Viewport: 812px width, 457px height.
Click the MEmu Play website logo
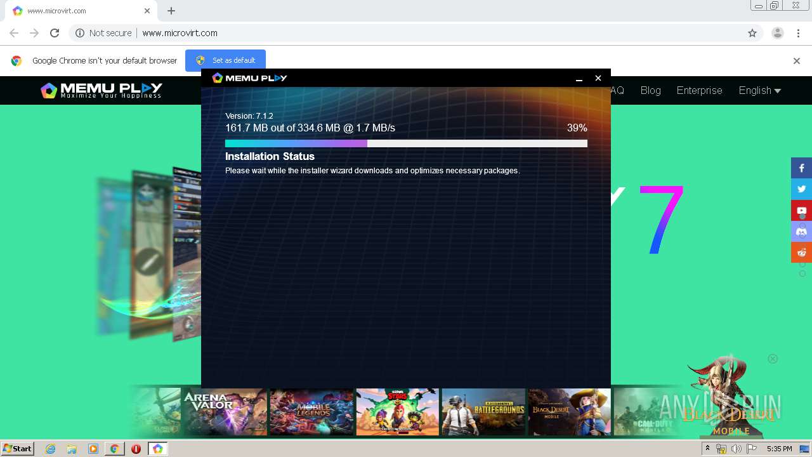(101, 91)
